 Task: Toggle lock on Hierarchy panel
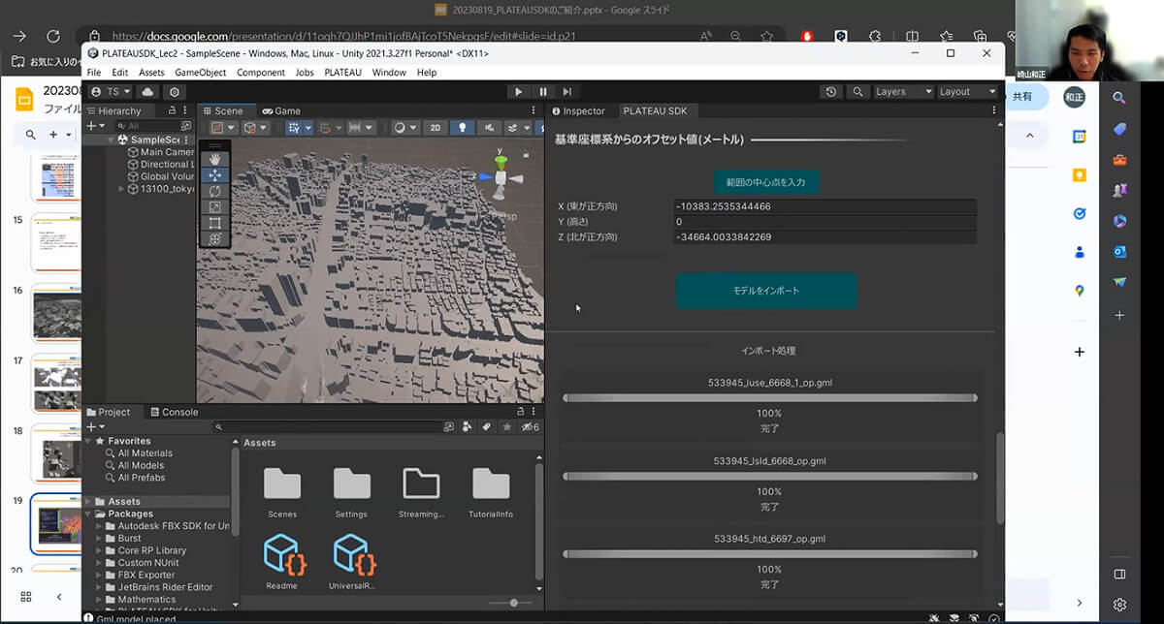coord(175,111)
